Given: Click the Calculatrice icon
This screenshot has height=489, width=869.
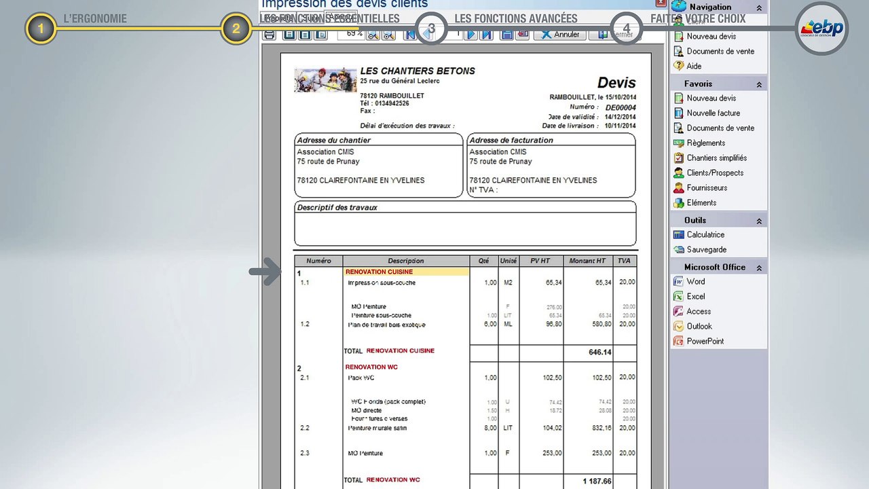Looking at the screenshot, I should click(x=678, y=234).
